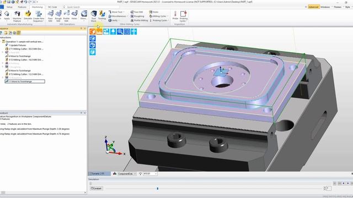Open the Verify dropdown
Screen dimensions: 353x198
tap(114, 20)
